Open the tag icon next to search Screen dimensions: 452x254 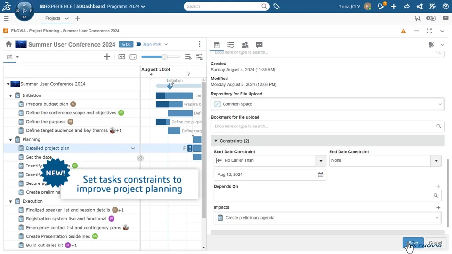pos(276,6)
